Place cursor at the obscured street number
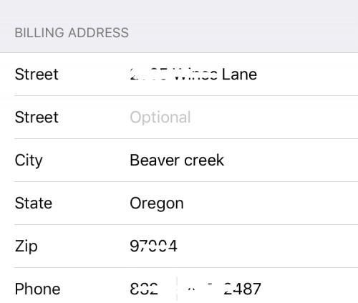 148,74
